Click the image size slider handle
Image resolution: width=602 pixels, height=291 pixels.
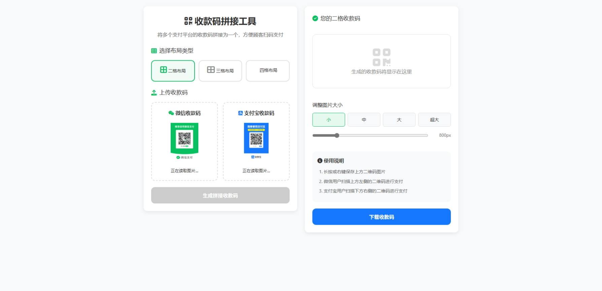[x=337, y=135]
